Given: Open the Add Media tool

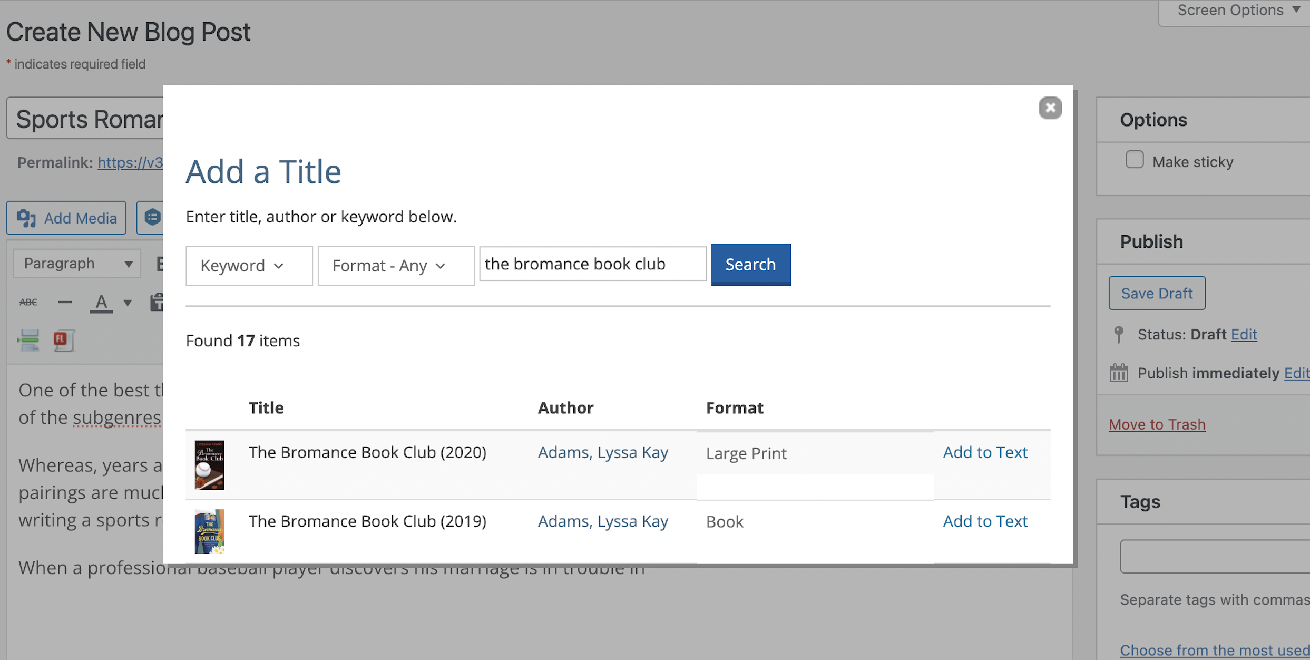Looking at the screenshot, I should click(66, 218).
